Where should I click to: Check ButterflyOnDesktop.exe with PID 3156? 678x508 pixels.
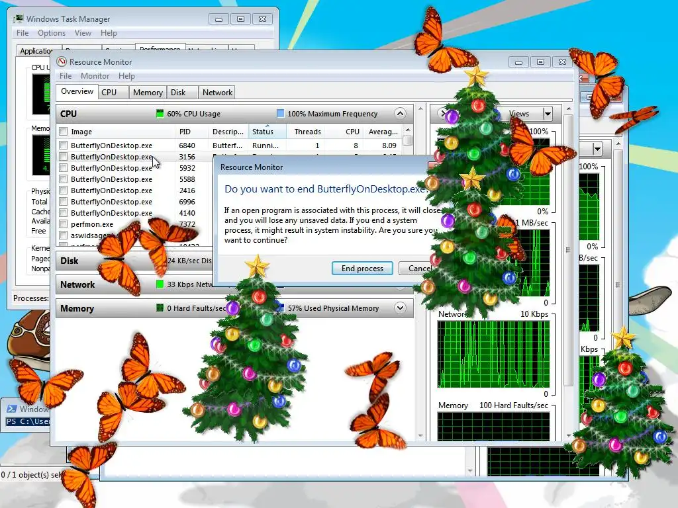(63, 156)
